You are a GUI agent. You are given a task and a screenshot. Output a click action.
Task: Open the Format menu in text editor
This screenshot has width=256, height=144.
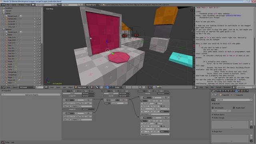pos(218,87)
